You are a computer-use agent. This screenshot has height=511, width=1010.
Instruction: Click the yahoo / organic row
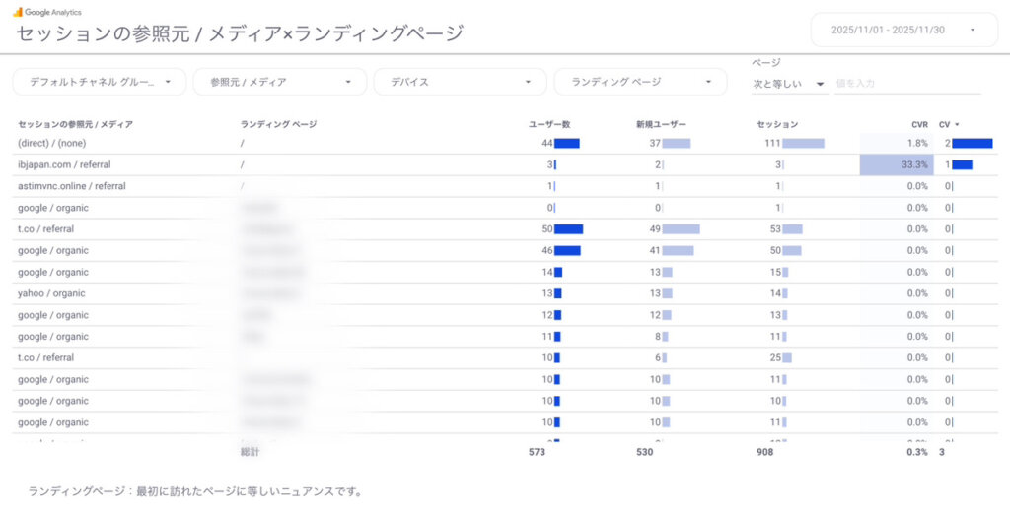(51, 293)
